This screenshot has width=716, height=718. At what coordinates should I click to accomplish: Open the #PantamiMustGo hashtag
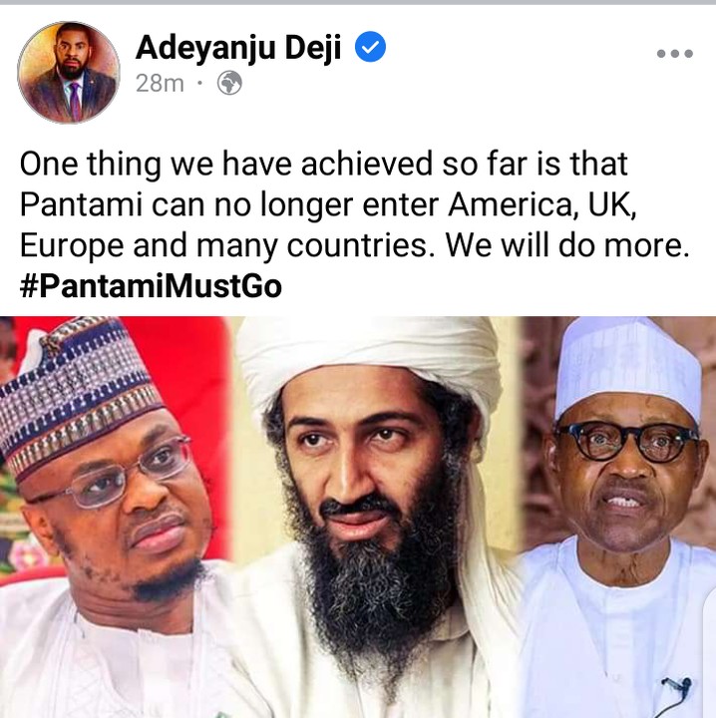(x=151, y=286)
